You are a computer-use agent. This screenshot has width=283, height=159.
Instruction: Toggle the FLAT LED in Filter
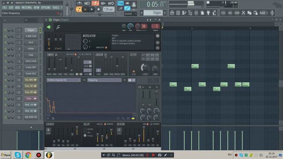(134, 72)
